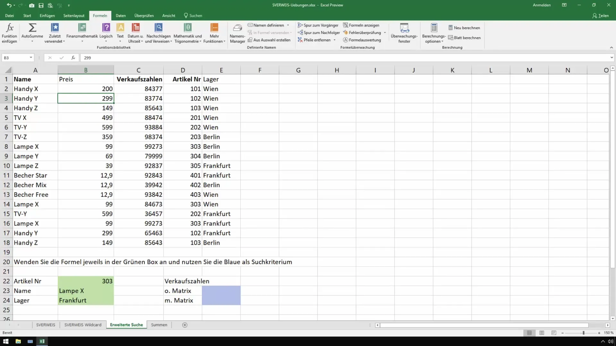
Task: Switch to the Start ribbon tab
Action: 27,16
